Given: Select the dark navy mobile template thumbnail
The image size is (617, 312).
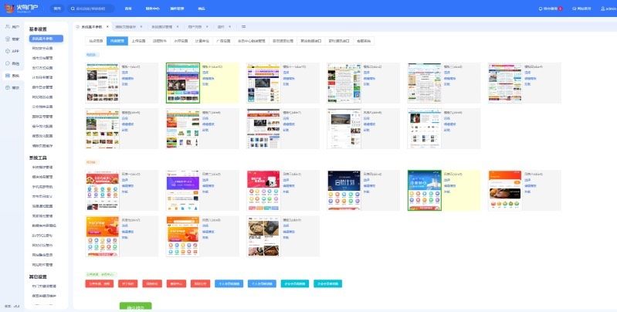Looking at the screenshot, I should pyautogui.click(x=344, y=191).
